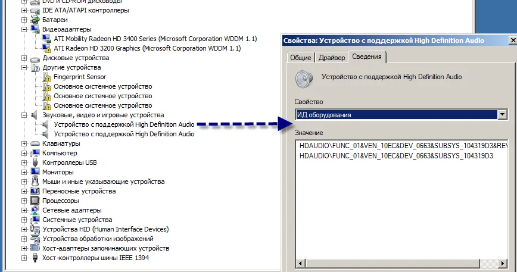The width and height of the screenshot is (517, 272).
Task: Expand the IDE ATA/ATAPI контроллеры node
Action: click(24, 11)
